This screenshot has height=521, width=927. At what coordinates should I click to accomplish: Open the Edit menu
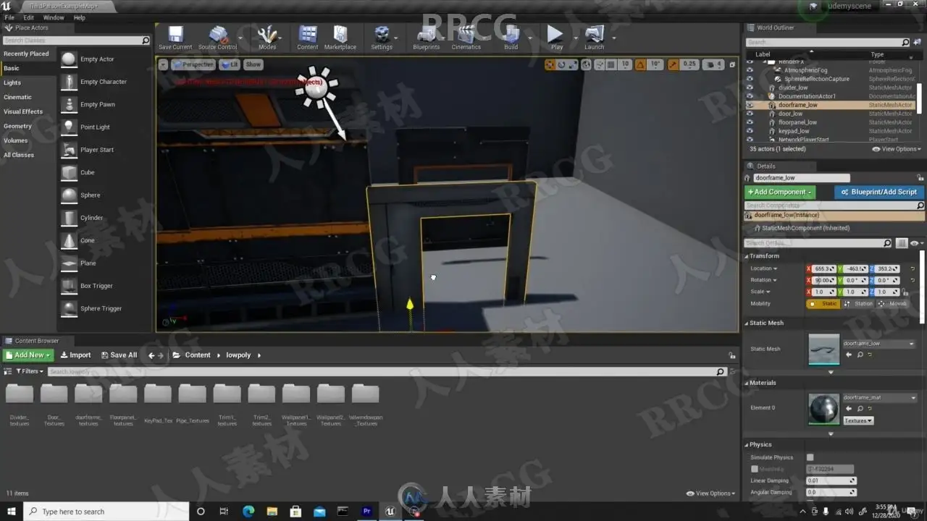(29, 17)
